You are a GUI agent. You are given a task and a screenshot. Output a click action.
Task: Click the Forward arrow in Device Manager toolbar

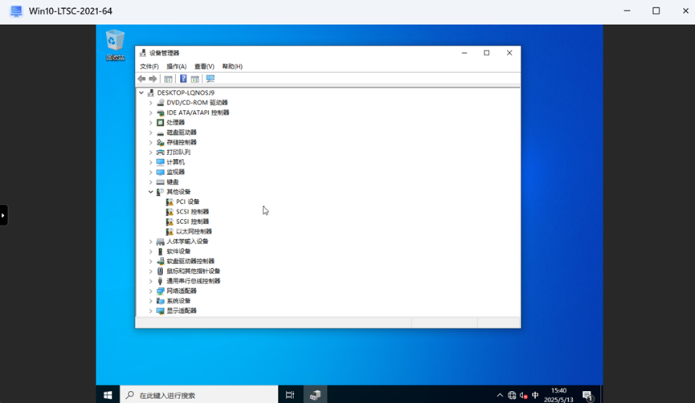pyautogui.click(x=153, y=79)
